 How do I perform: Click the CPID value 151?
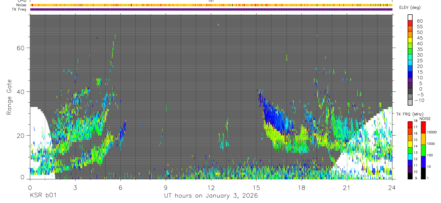211,1
